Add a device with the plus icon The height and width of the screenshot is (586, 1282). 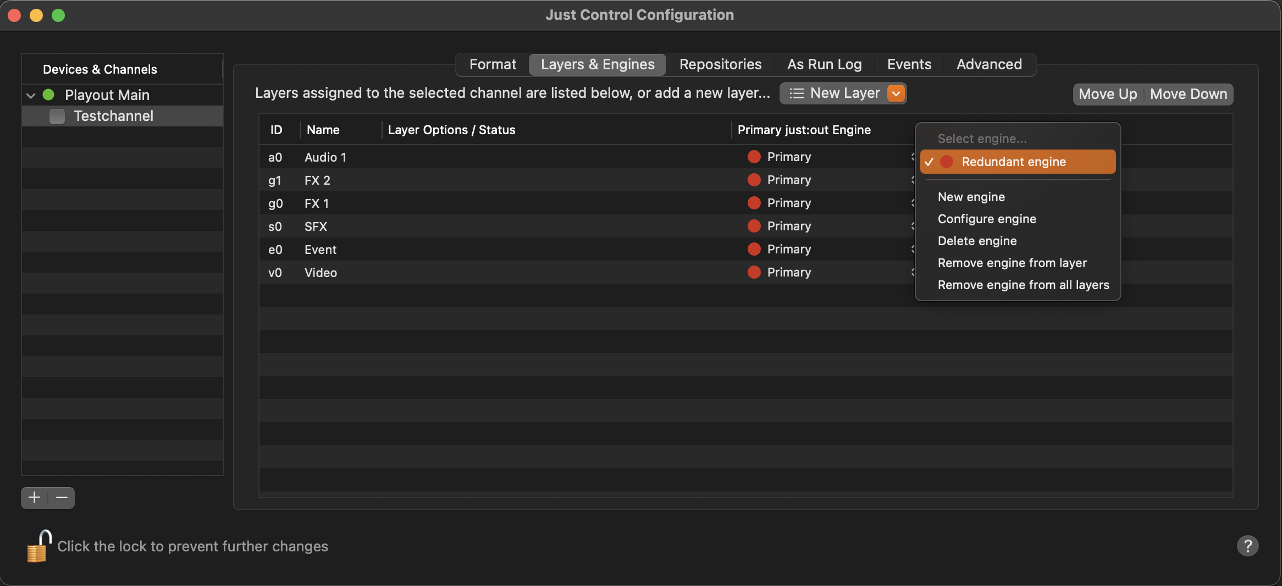click(35, 497)
